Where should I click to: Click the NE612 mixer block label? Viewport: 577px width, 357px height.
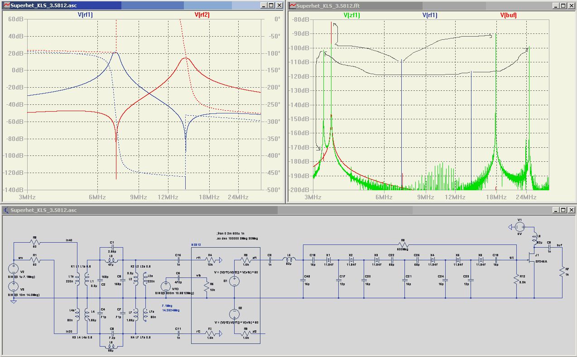coord(196,244)
